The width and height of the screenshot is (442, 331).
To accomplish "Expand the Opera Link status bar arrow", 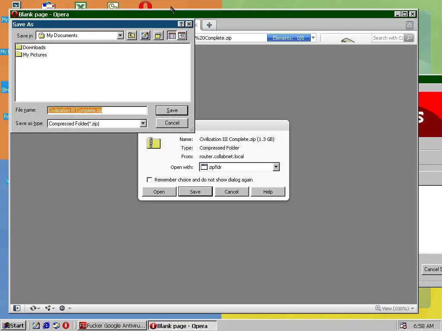I will pos(38,309).
